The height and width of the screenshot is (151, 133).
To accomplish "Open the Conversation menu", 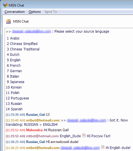I will [x=15, y=12].
